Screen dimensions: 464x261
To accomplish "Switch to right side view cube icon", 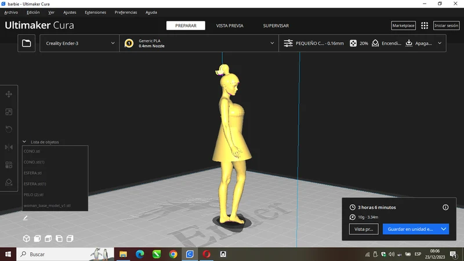I will (70, 238).
